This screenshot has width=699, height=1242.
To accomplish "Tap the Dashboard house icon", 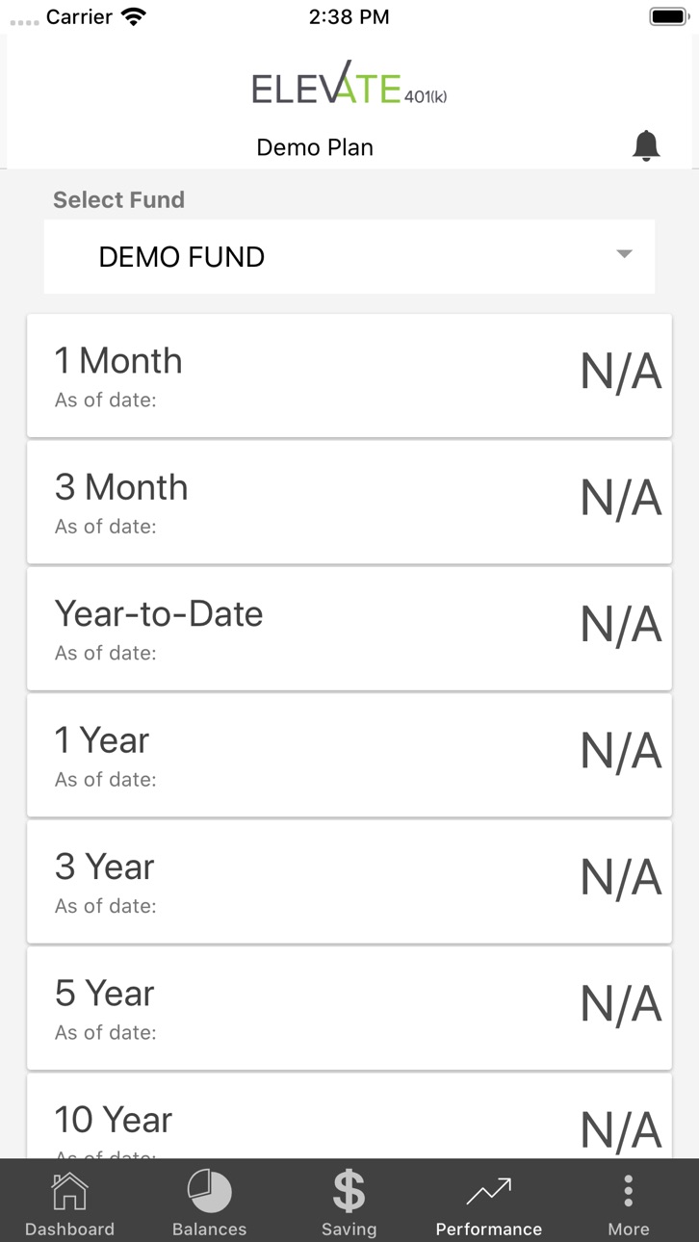I will 69,1191.
